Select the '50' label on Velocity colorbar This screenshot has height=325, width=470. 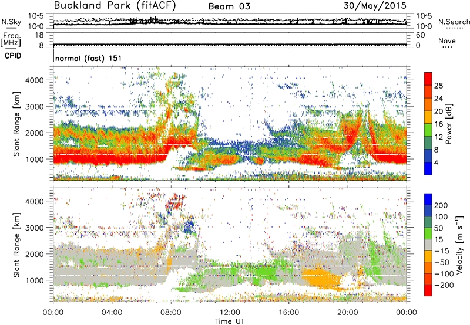pyautogui.click(x=438, y=228)
